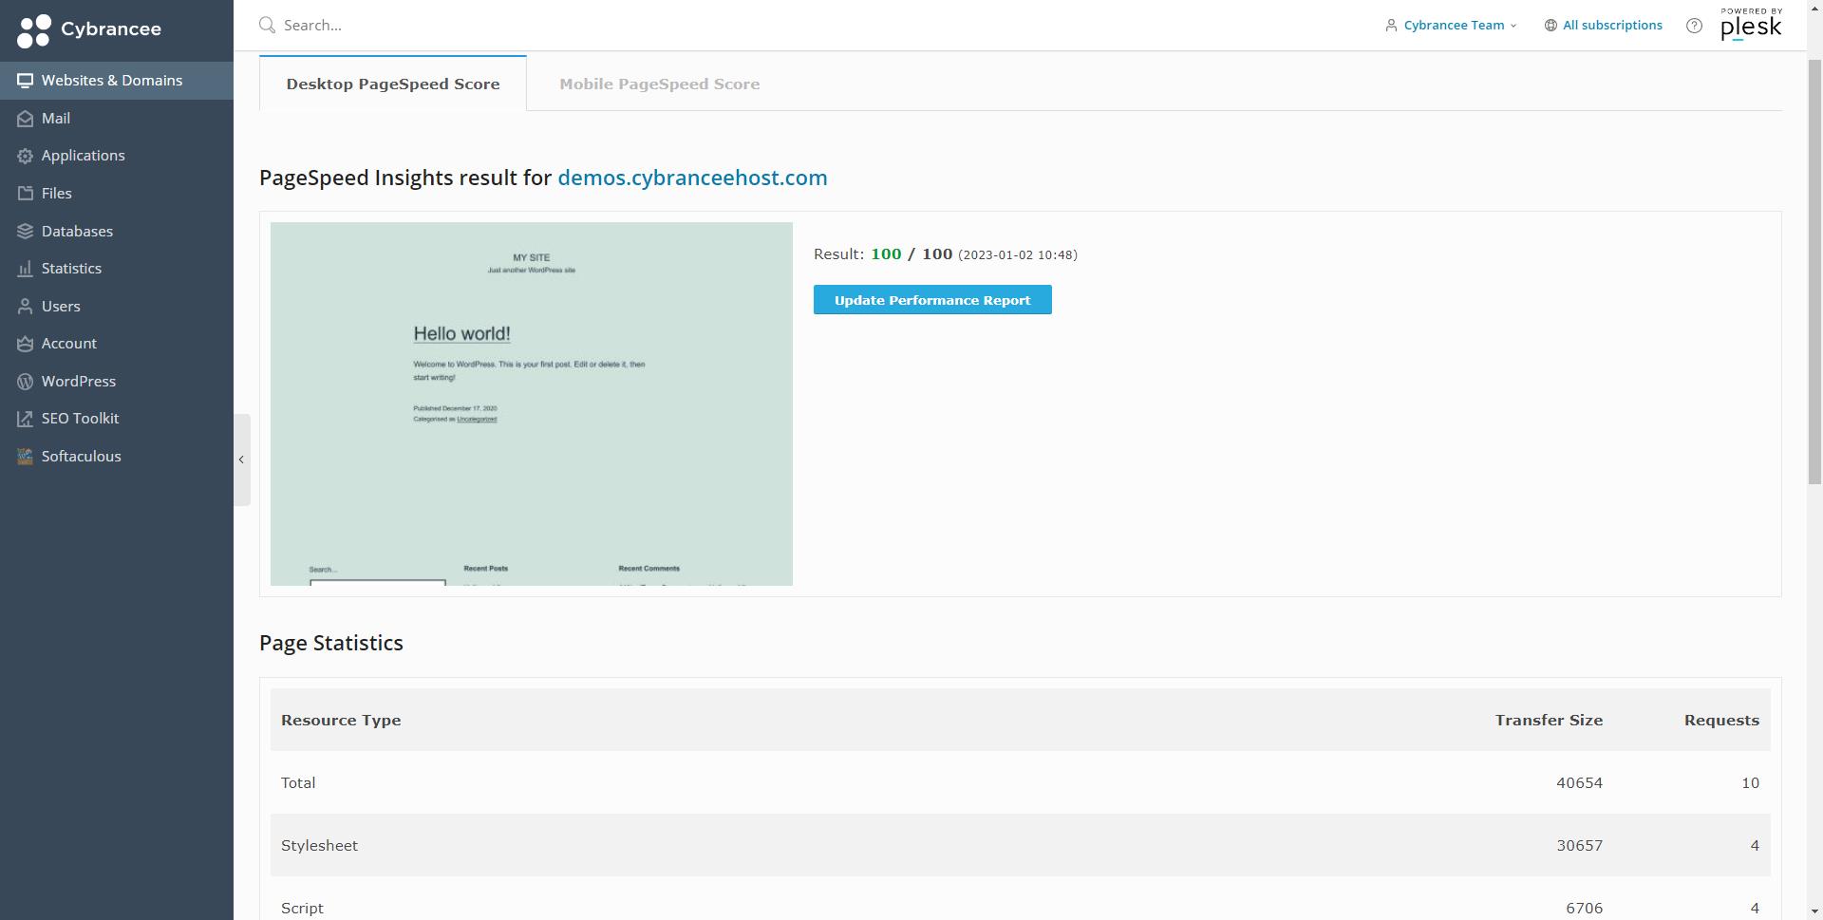Click the Cybrancee logo
The image size is (1823, 920).
coord(89,29)
